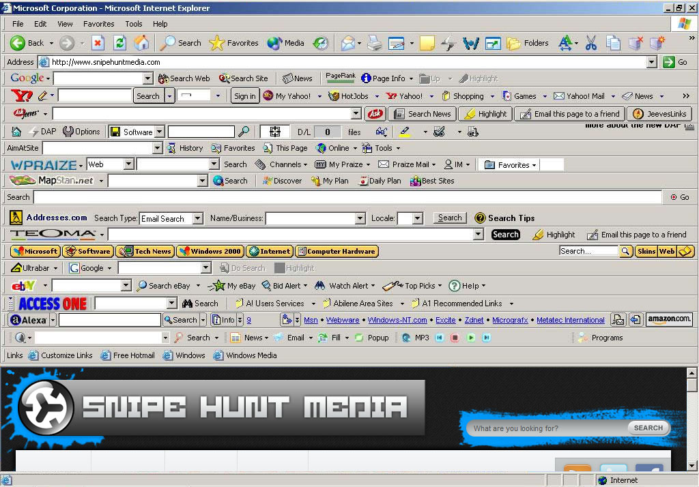Click the Copy icon

coord(614,43)
